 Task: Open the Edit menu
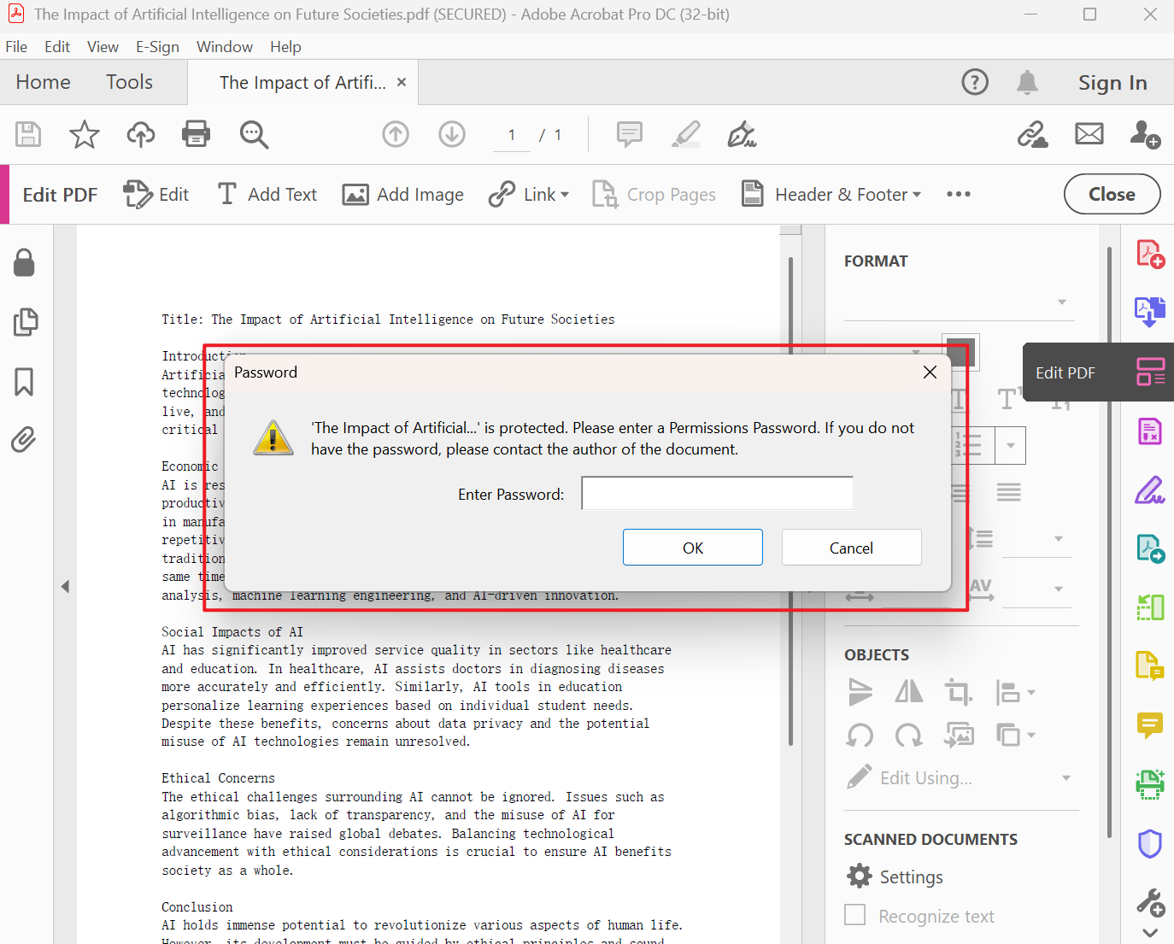57,47
